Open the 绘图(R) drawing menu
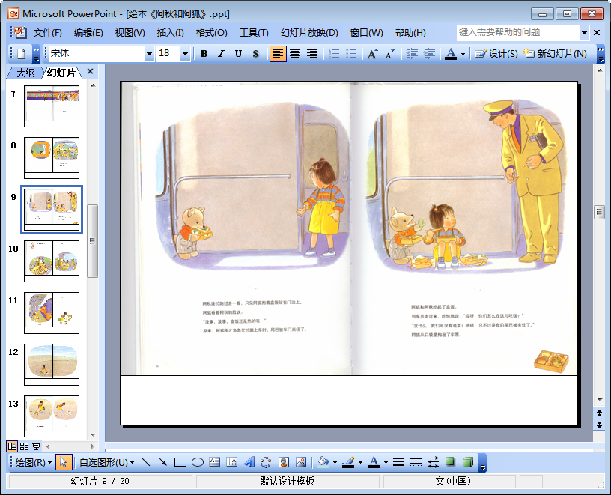Viewport: 611px width, 495px height. (x=34, y=463)
